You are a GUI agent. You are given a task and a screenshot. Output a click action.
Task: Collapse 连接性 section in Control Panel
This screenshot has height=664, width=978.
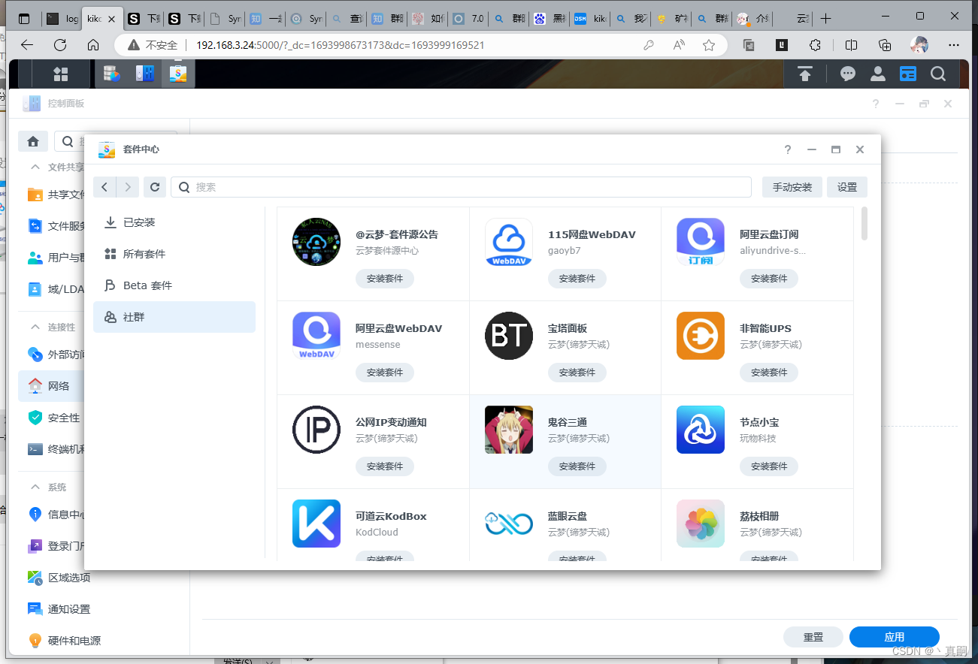(x=35, y=327)
